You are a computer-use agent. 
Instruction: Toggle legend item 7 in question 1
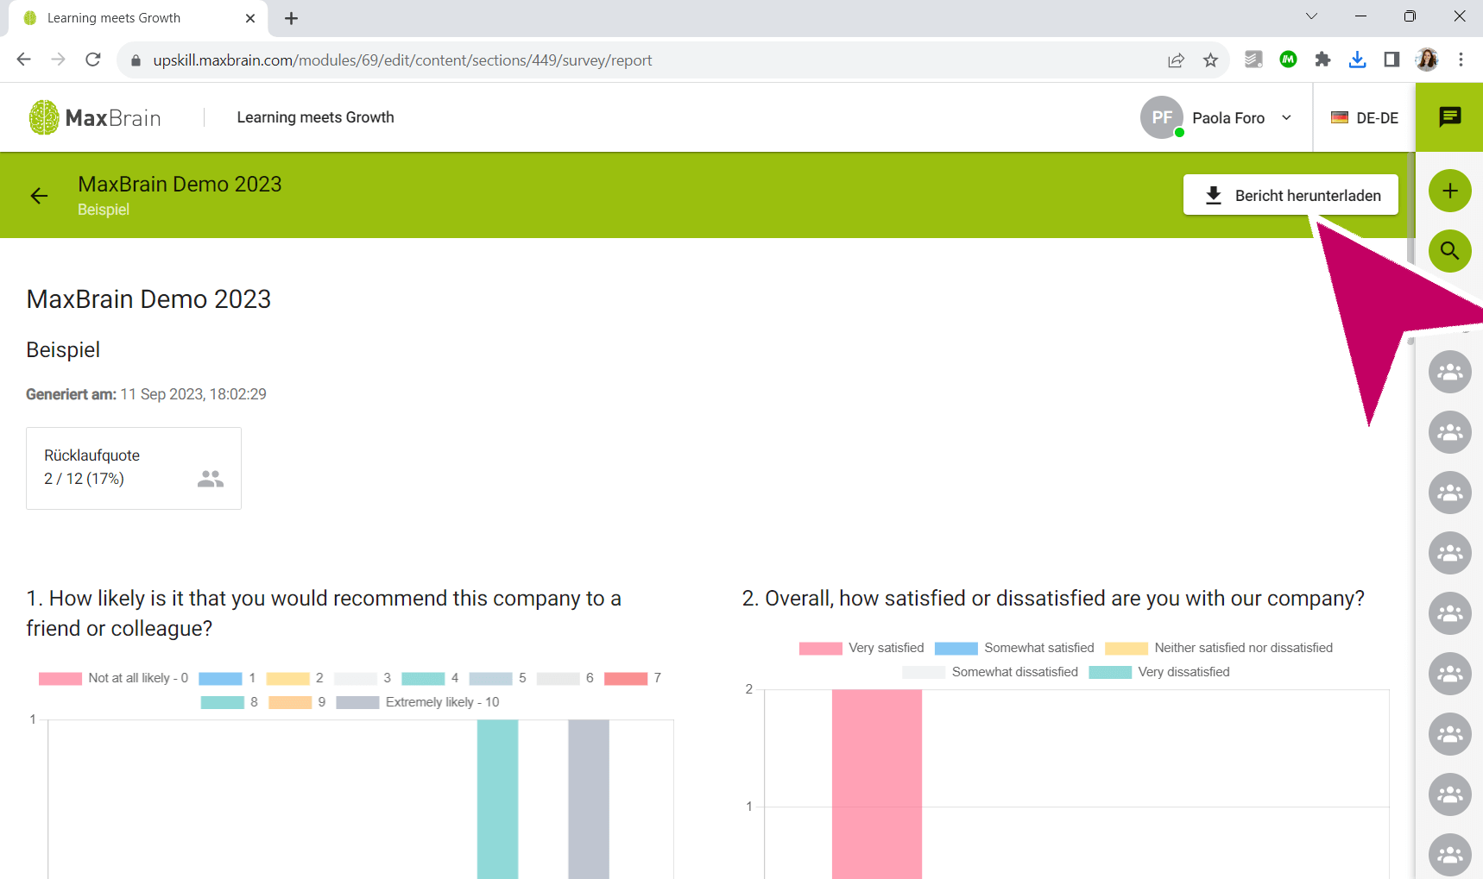pos(633,678)
